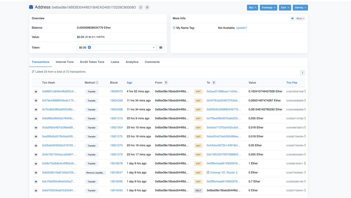The image size is (351, 198).
Task: Preview transaction 0x4b7657304acca5b847 with eye icon
Action: click(x=36, y=155)
